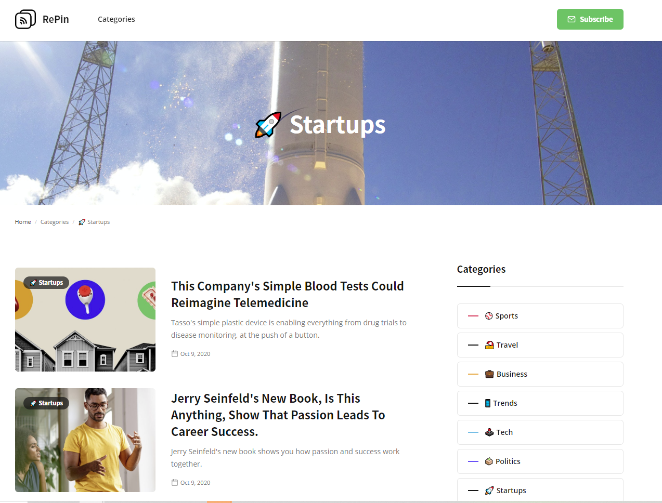Click the rocket icon in the breadcrumb

pyautogui.click(x=82, y=222)
